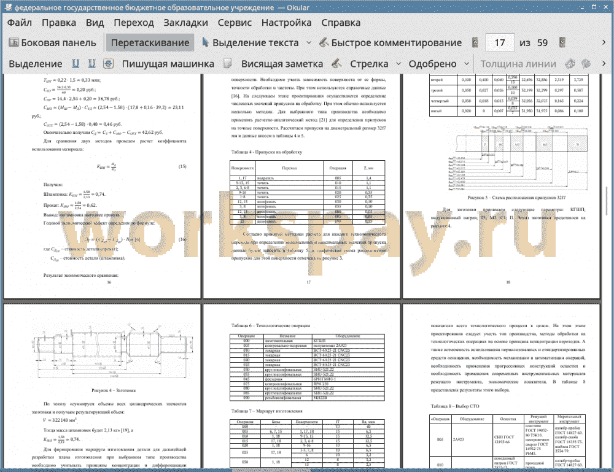Click the color palette icon after Толщина линии
This screenshot has width=614, height=472.
570,63
